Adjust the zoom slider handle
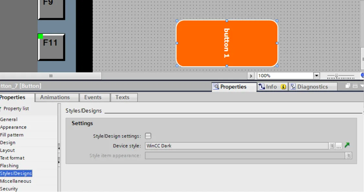The image size is (364, 192). (x=336, y=76)
